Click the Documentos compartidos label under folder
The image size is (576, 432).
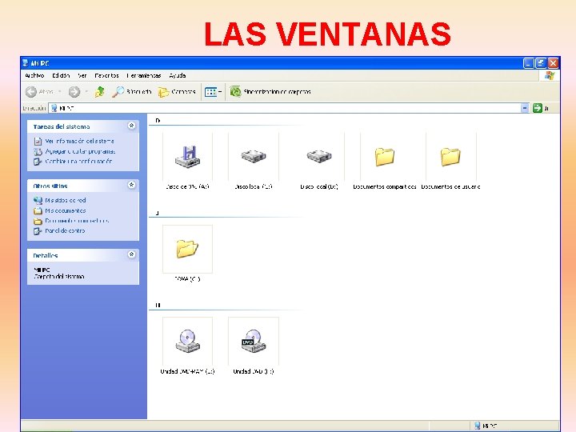[x=385, y=186]
